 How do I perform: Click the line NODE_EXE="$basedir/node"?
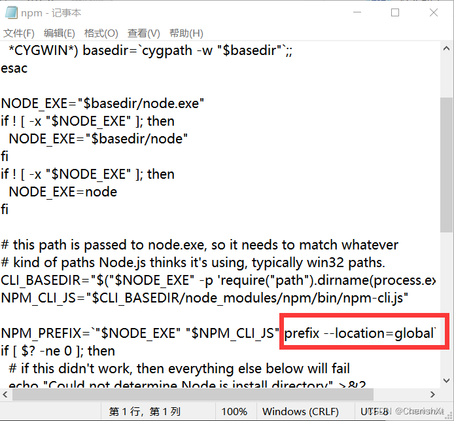coord(98,139)
